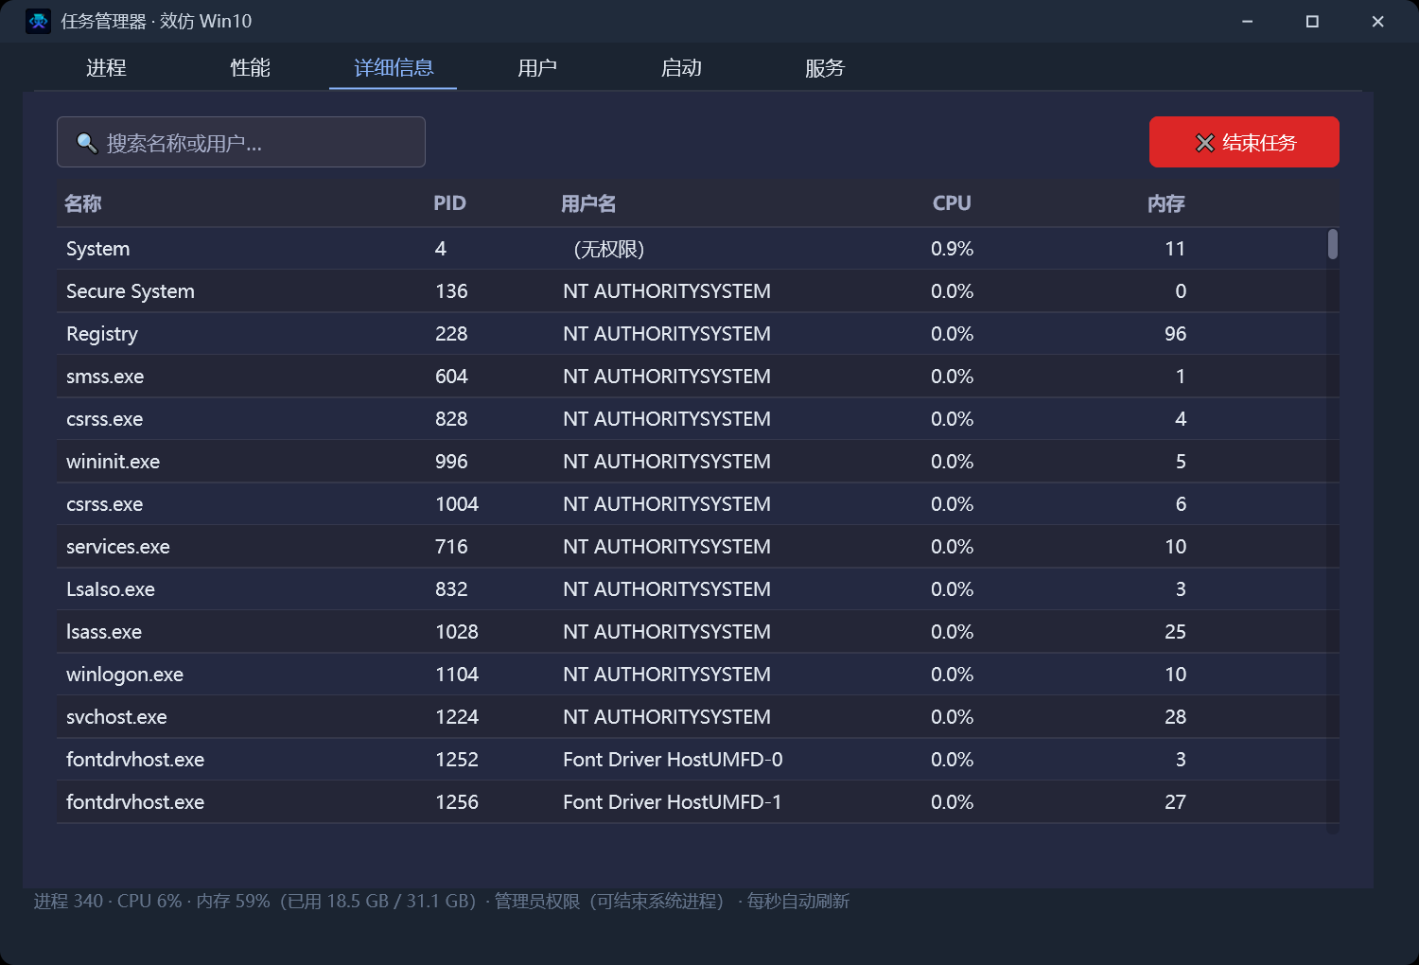Maximize the Task Manager window
The image size is (1419, 965).
pos(1312,21)
